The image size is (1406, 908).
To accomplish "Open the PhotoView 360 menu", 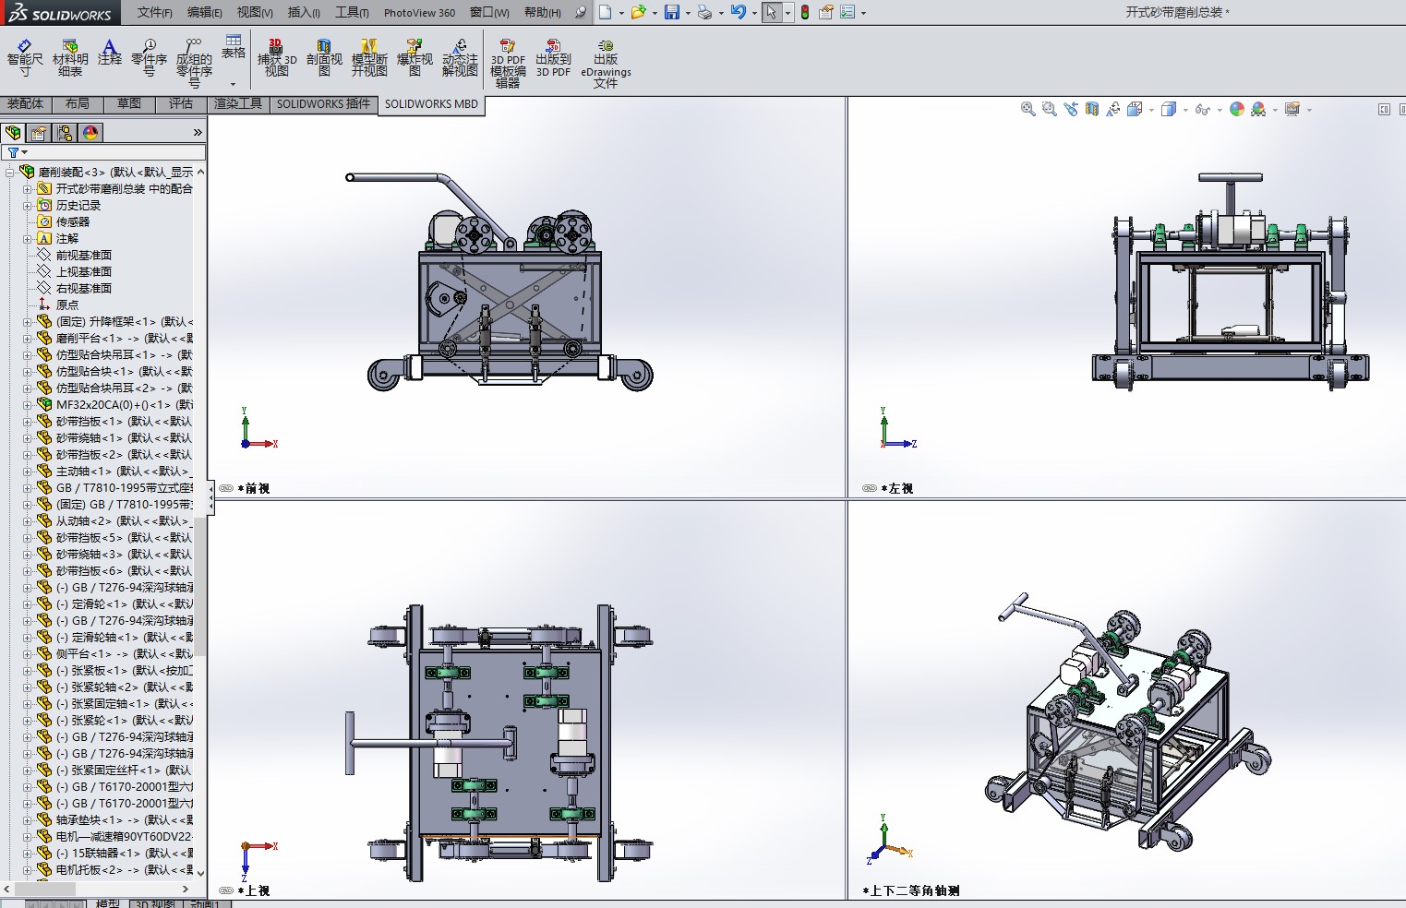I will (x=419, y=12).
